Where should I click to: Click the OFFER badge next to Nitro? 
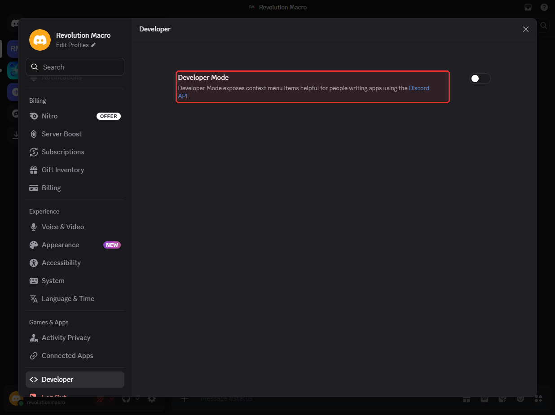[109, 116]
